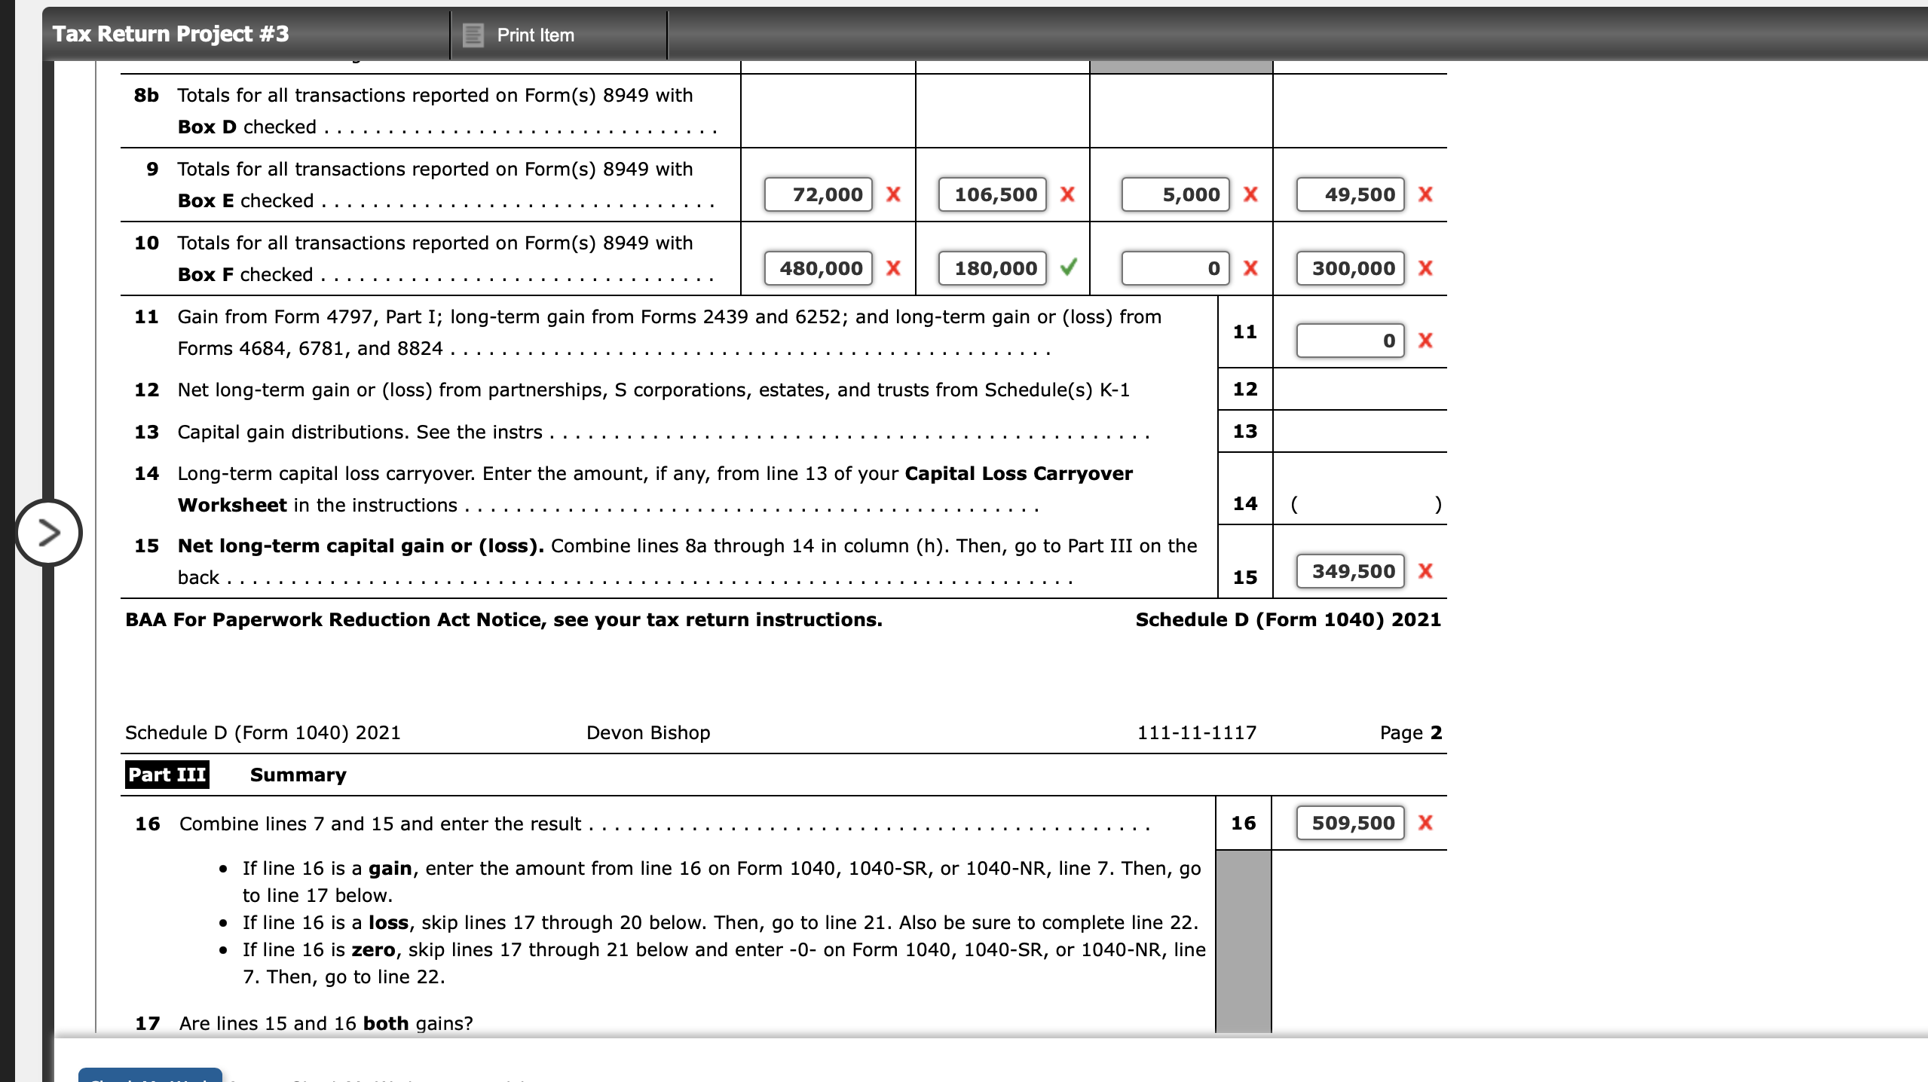Image resolution: width=1928 pixels, height=1082 pixels.
Task: Click the red X next to line 11's zero value
Action: click(1425, 341)
